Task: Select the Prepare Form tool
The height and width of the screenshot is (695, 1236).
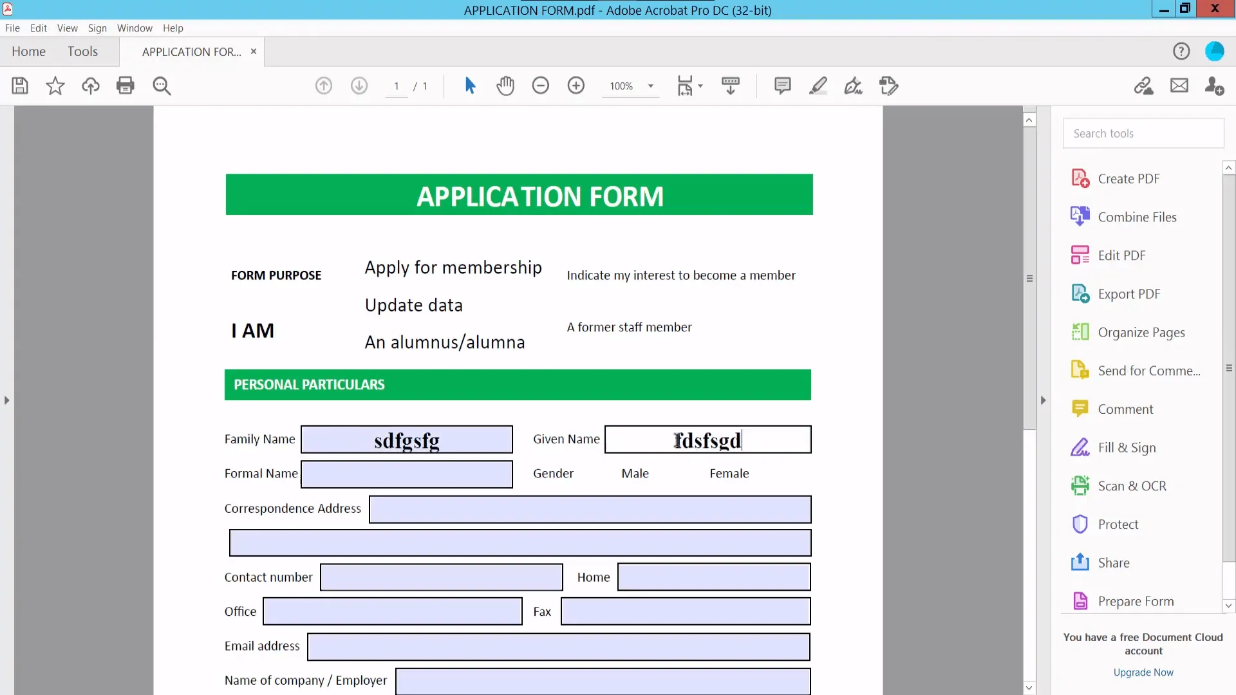Action: coord(1136,601)
